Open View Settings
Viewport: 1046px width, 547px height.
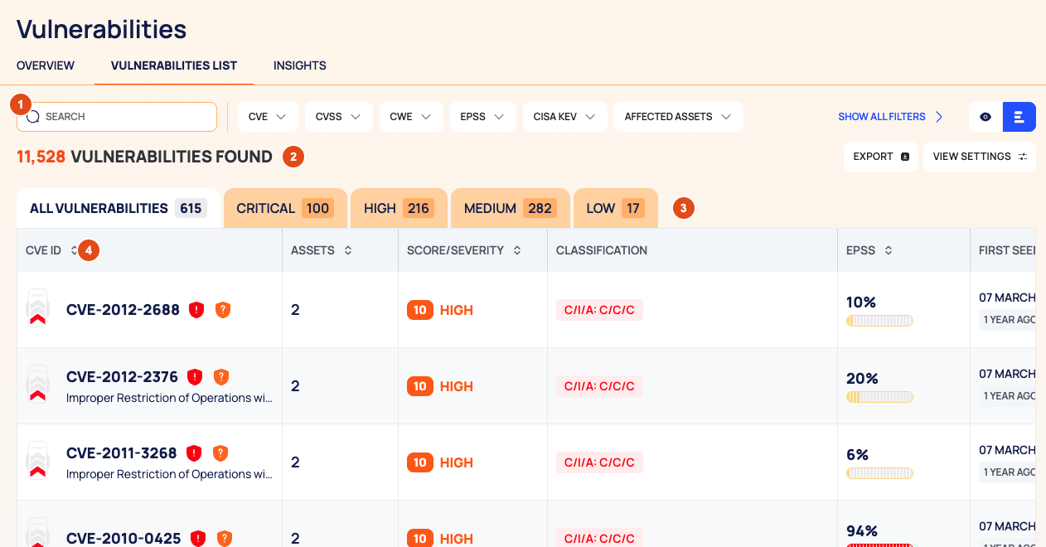[x=980, y=157]
